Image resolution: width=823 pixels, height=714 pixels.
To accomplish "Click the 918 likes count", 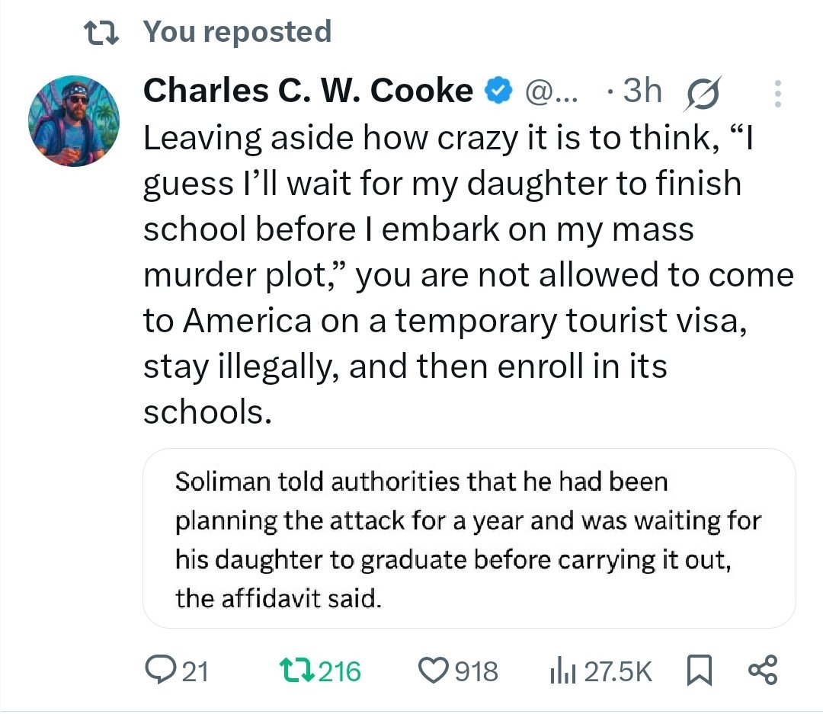I will (x=476, y=671).
